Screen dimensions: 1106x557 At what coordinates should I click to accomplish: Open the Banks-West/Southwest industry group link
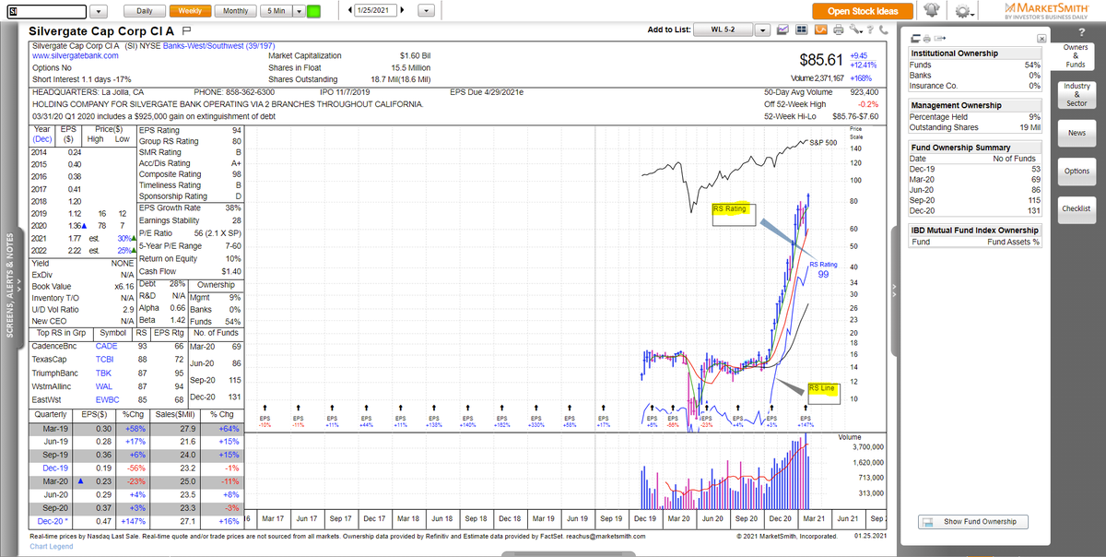217,44
